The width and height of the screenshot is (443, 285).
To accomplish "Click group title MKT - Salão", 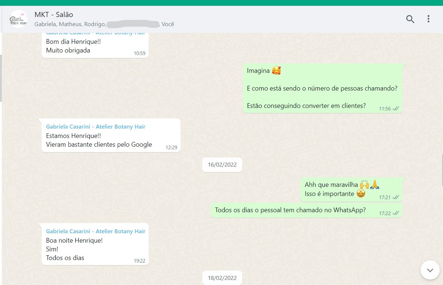I will click(54, 15).
